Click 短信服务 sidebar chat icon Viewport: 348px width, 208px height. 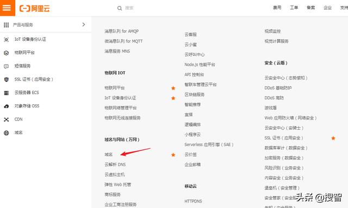click(7, 66)
